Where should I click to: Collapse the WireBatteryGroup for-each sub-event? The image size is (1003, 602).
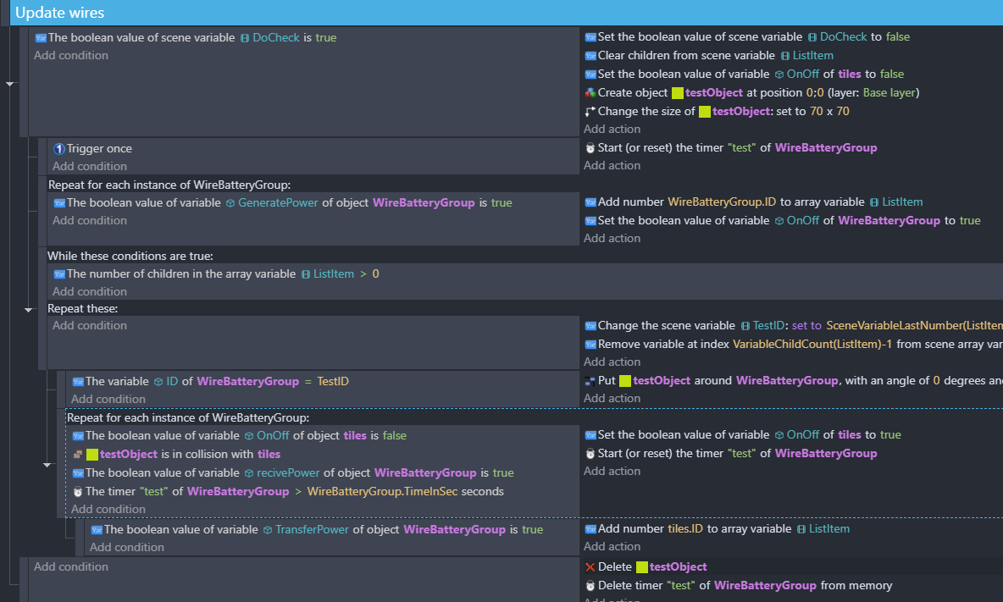[47, 465]
